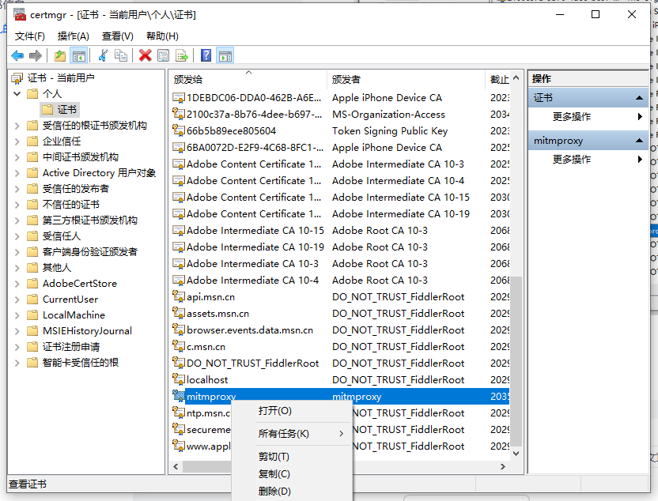Open the 查看(V) menu
Viewport: 658px width, 501px height.
[118, 36]
